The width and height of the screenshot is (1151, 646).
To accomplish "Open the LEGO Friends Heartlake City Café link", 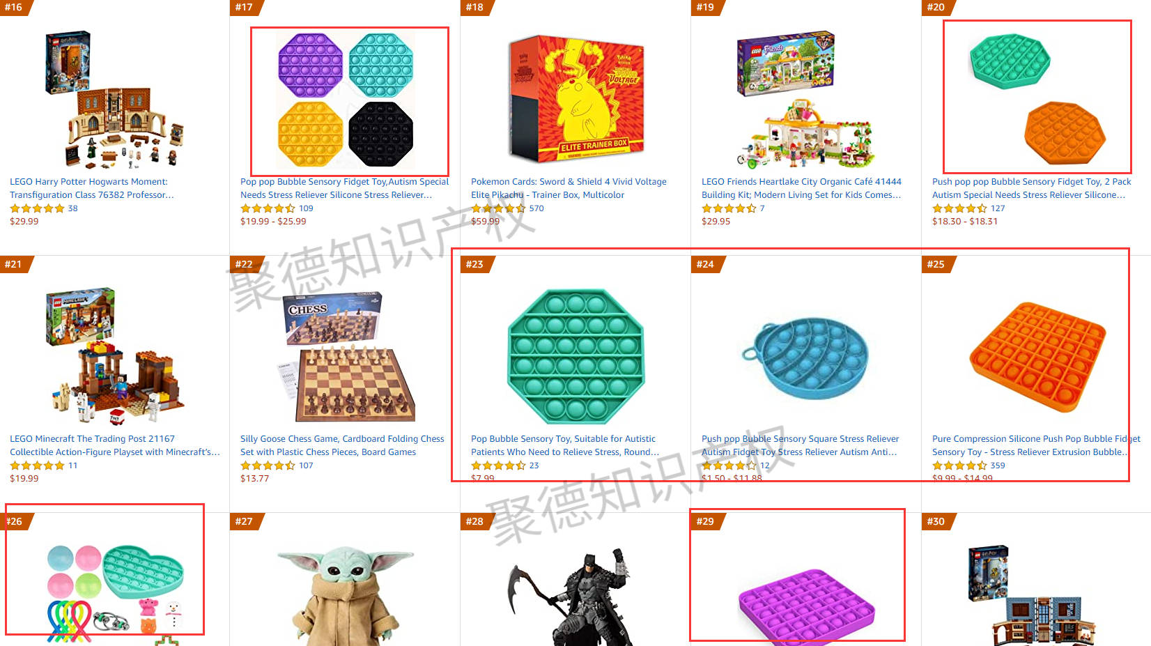I will pyautogui.click(x=801, y=188).
